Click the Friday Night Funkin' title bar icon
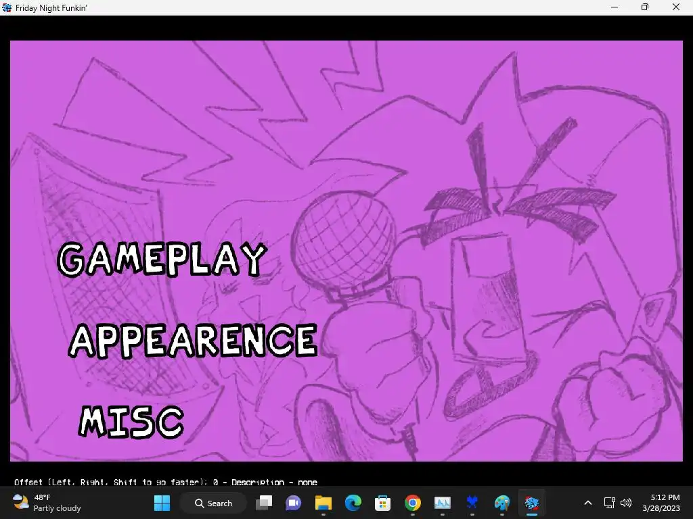 point(7,7)
